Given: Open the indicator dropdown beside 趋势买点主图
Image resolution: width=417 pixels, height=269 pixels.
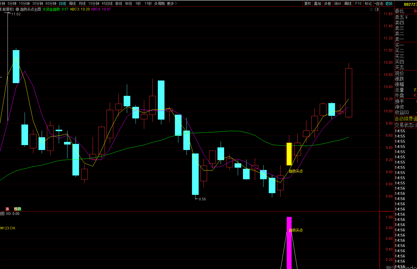Looking at the screenshot, I should [17, 9].
